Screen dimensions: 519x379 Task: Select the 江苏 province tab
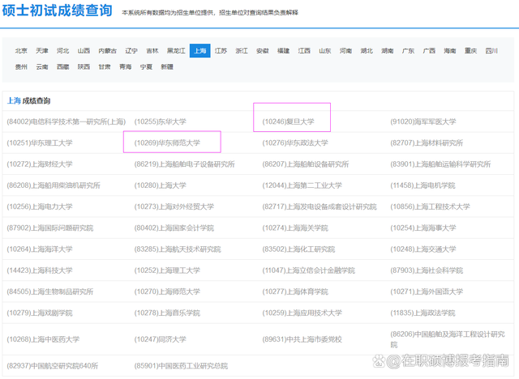point(221,50)
